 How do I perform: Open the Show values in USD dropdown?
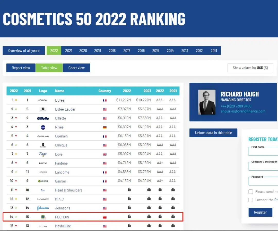click(250, 68)
